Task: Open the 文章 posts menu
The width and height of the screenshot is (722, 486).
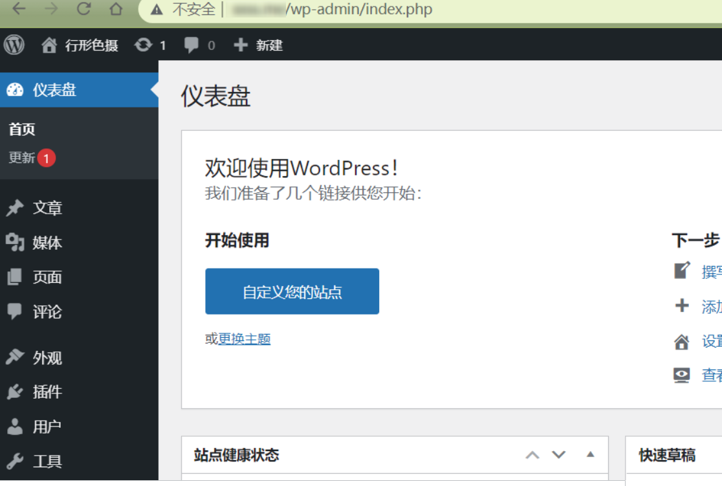Action: [47, 208]
